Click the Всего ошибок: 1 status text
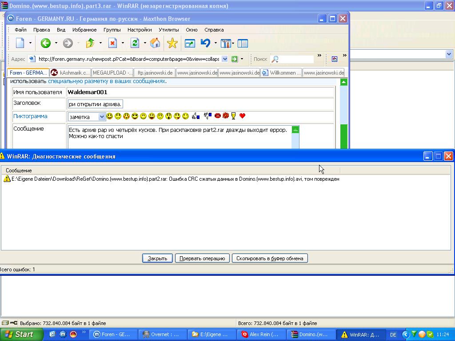 (x=17, y=270)
